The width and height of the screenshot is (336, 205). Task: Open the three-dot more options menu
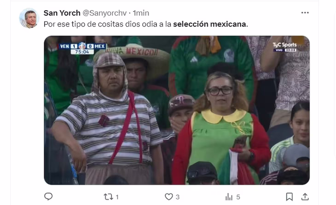[x=305, y=13]
